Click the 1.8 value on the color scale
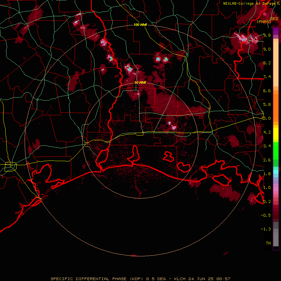 [267, 174]
